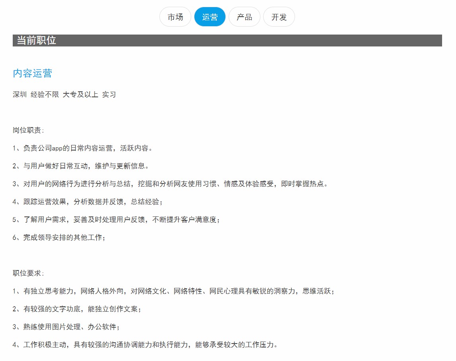456x361 pixels.
Task: Select the highlighted 运营 tab
Action: pyautogui.click(x=210, y=17)
